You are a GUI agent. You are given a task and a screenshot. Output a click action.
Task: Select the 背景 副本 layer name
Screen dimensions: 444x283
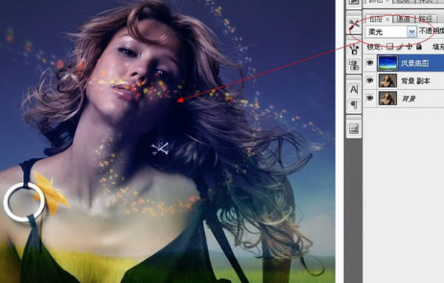tap(416, 81)
